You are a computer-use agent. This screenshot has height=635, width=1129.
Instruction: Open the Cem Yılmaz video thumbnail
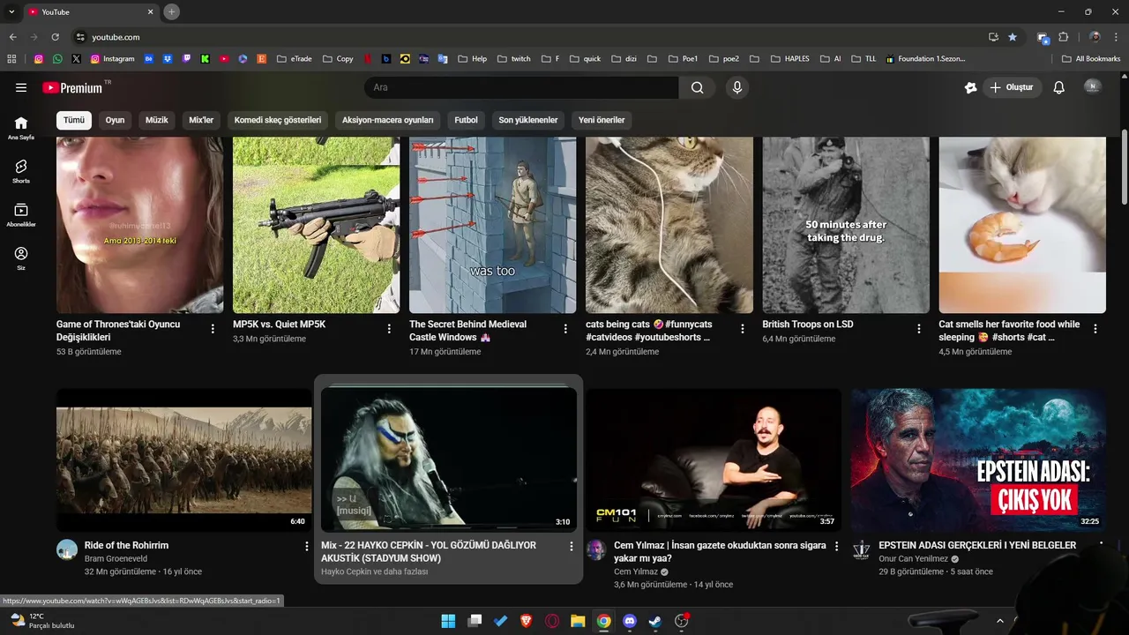point(714,460)
